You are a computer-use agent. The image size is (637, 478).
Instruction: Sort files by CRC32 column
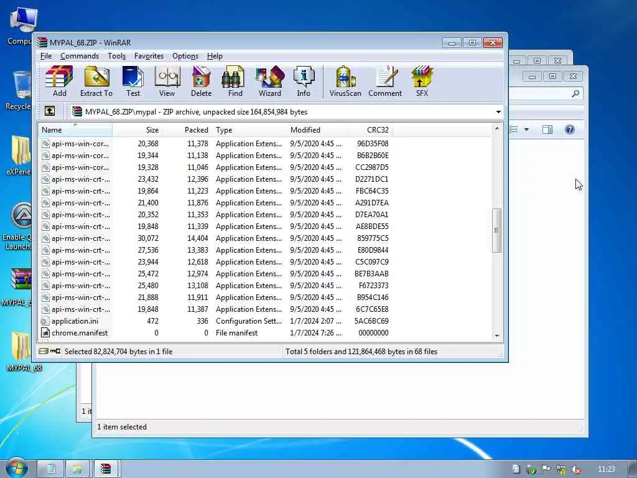pos(371,130)
